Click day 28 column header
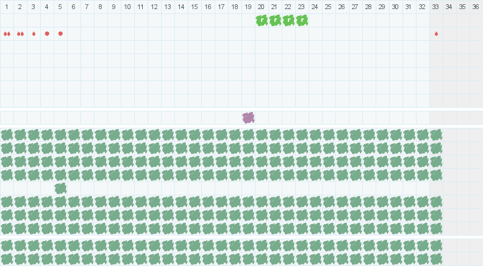Image resolution: width=483 pixels, height=266 pixels. (x=368, y=7)
